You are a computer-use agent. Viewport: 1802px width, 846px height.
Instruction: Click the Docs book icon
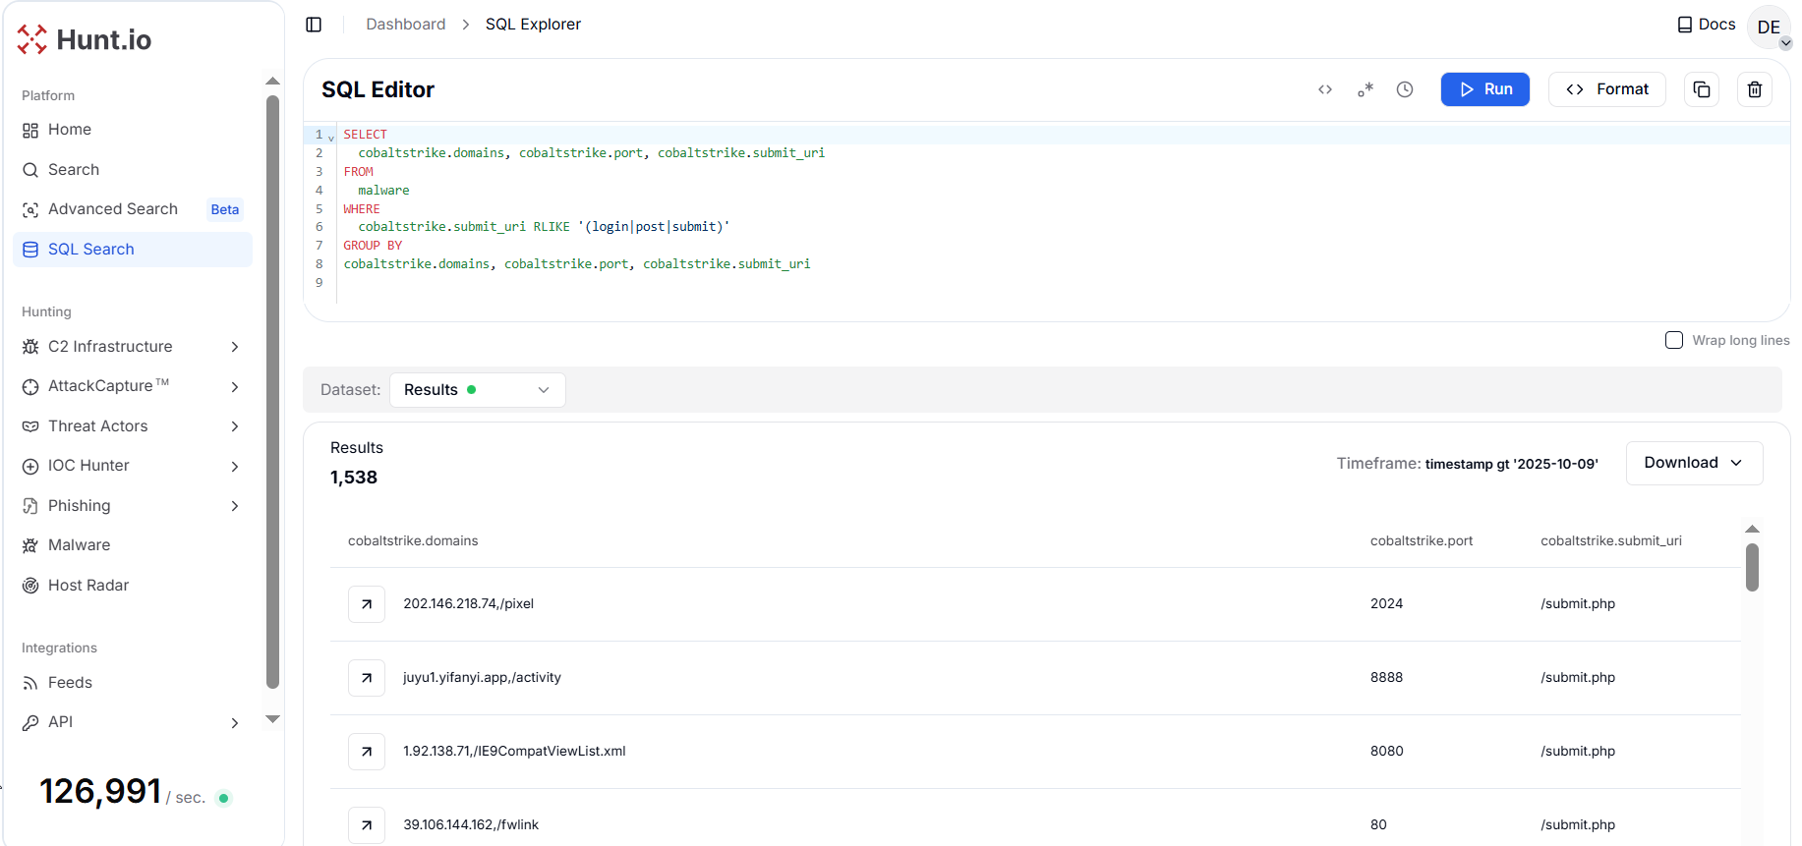tap(1685, 25)
